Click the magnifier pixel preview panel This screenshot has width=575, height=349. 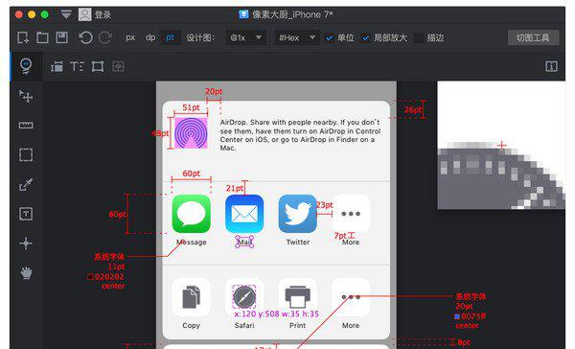click(x=501, y=146)
